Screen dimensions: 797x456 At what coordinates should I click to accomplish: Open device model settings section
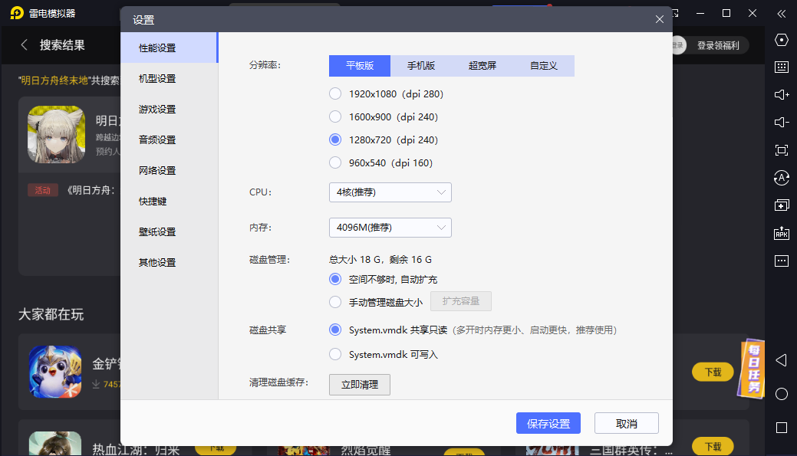click(170, 79)
